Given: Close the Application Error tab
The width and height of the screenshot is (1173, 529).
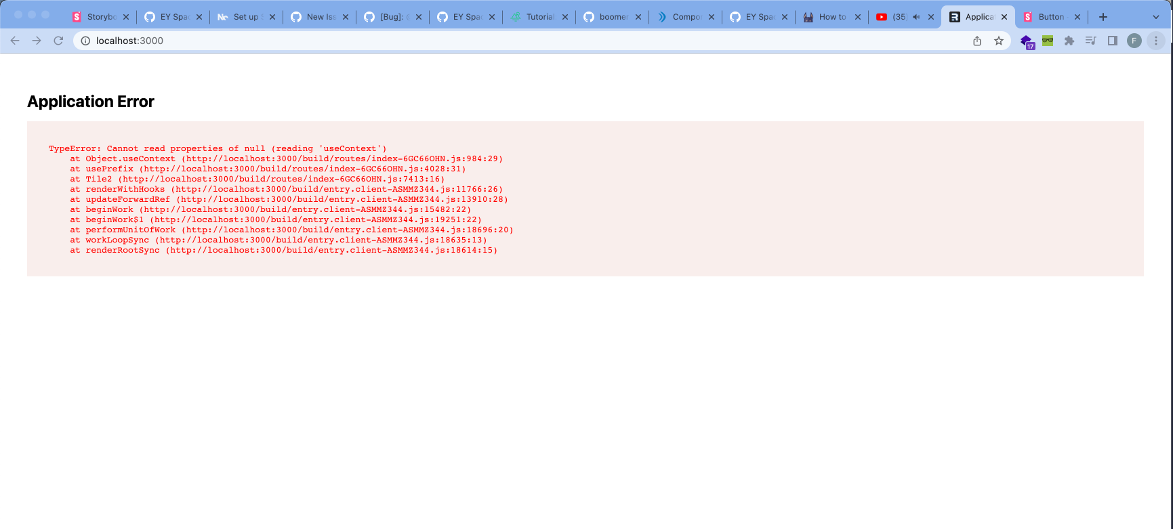Looking at the screenshot, I should click(x=1004, y=17).
